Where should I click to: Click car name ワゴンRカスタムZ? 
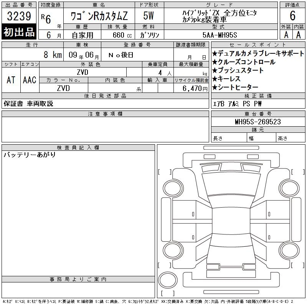(x=99, y=16)
